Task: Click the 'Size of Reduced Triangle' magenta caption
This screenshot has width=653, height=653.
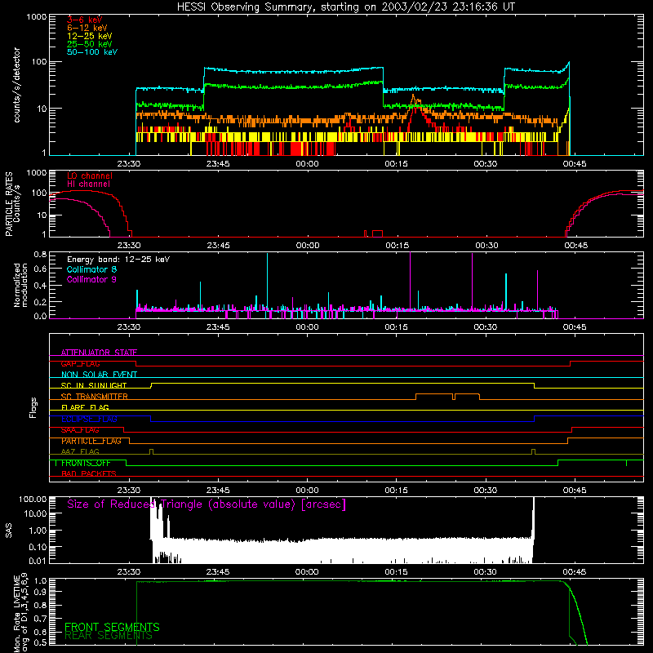Action: tap(207, 504)
